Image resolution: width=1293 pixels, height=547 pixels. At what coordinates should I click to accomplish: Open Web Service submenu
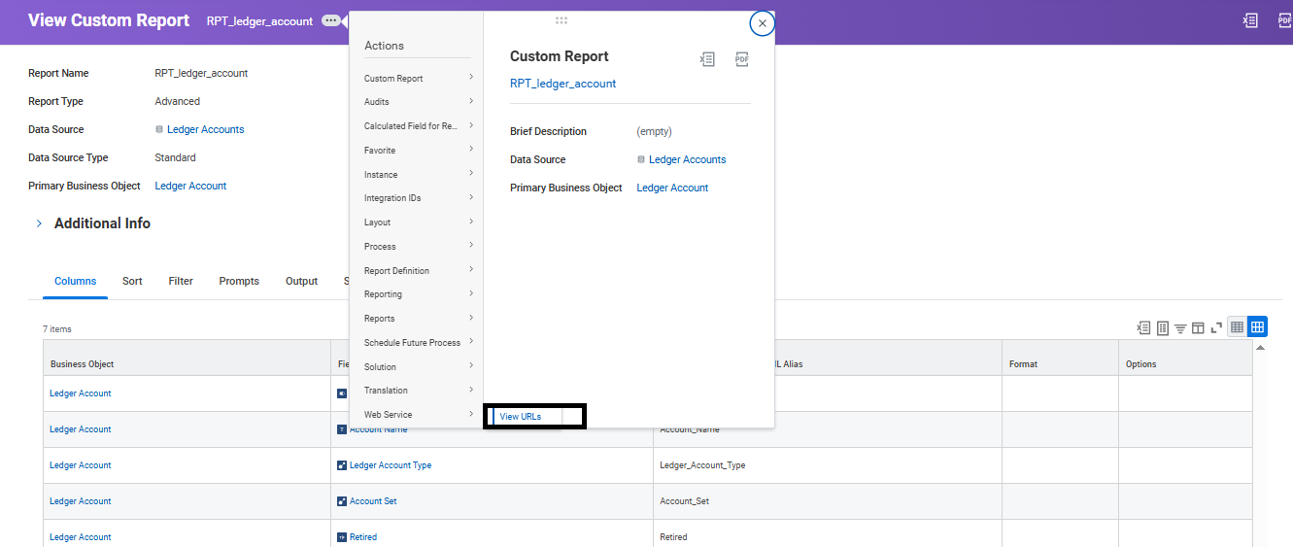[419, 415]
